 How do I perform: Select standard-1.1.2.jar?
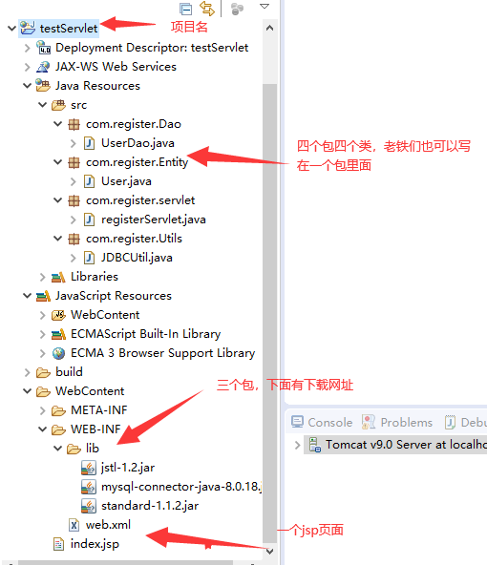(x=150, y=506)
